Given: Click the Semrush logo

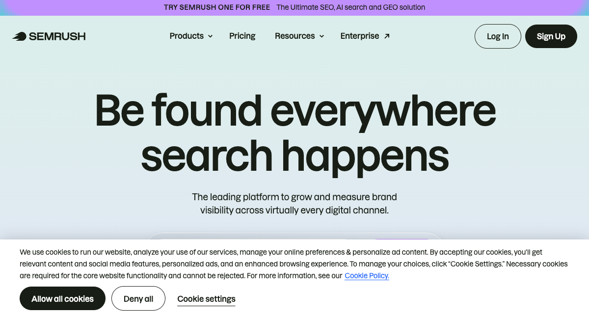Looking at the screenshot, I should [x=49, y=36].
